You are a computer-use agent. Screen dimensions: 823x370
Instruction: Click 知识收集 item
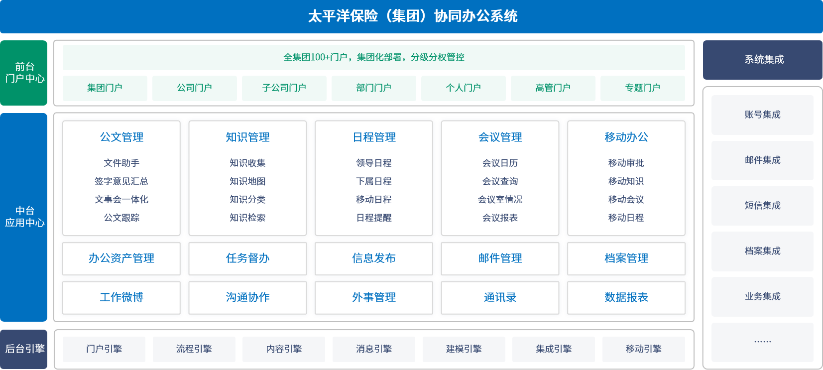tap(247, 163)
